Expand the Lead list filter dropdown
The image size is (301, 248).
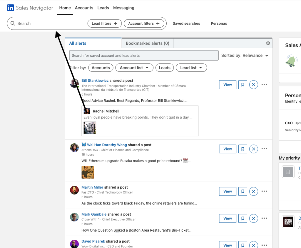(x=191, y=68)
